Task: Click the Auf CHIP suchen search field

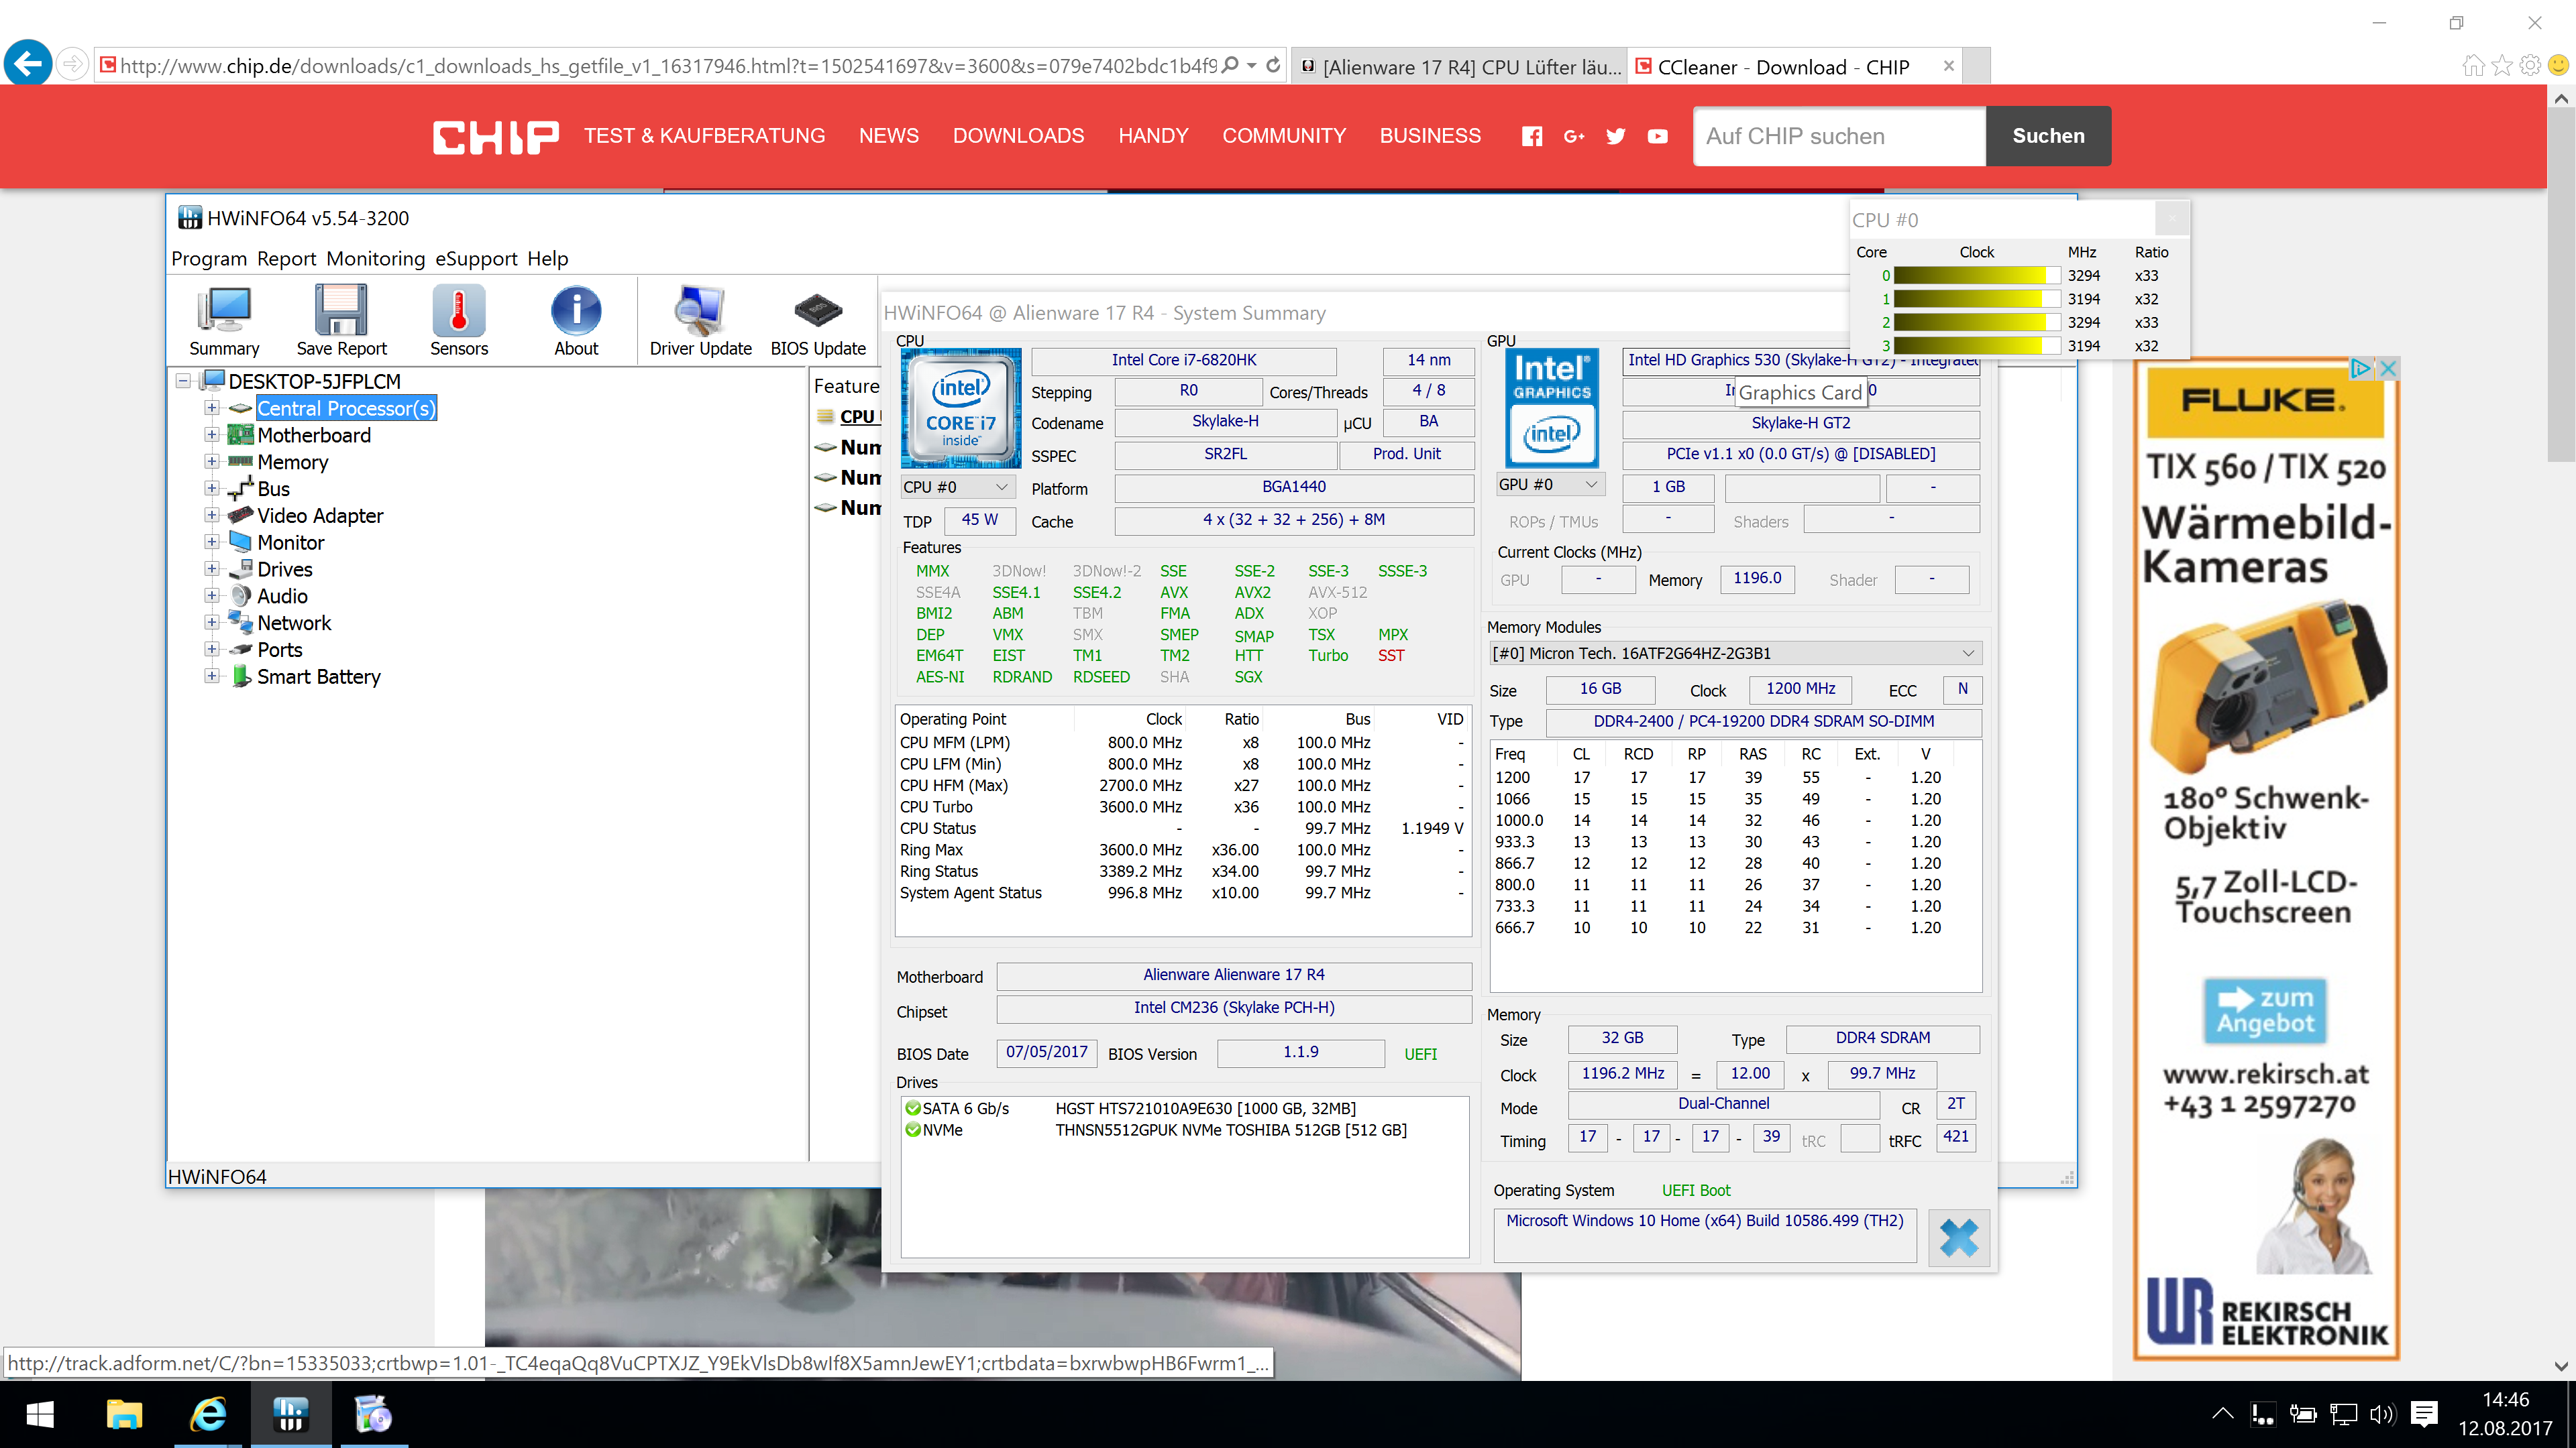Action: pos(1839,136)
